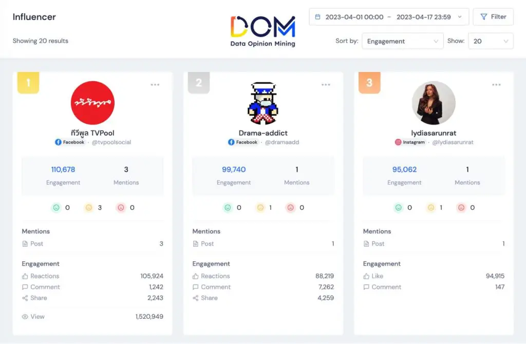Click the yellow neutral sentiment icon for lydiasarunrat

pos(431,208)
